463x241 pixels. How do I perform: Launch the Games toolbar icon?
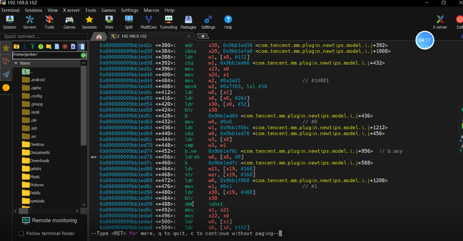coord(69,22)
